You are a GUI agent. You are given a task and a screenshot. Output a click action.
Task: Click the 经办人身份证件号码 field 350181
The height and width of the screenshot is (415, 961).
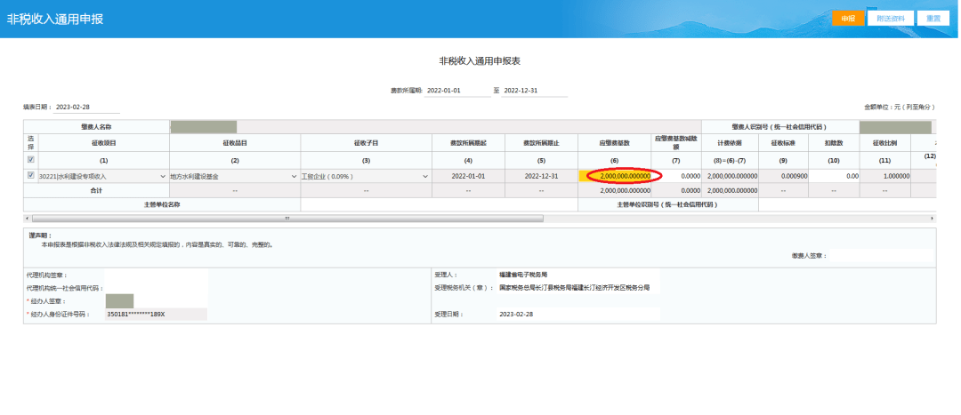click(155, 314)
